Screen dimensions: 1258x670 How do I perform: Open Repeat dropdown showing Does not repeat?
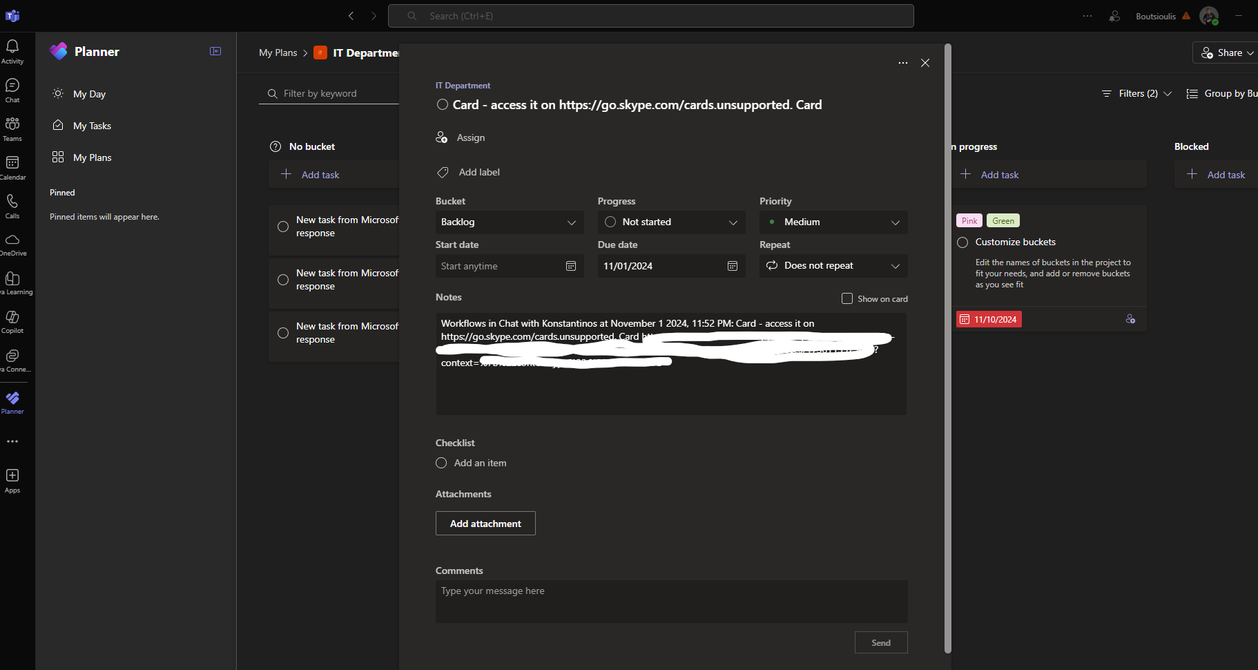(x=833, y=266)
